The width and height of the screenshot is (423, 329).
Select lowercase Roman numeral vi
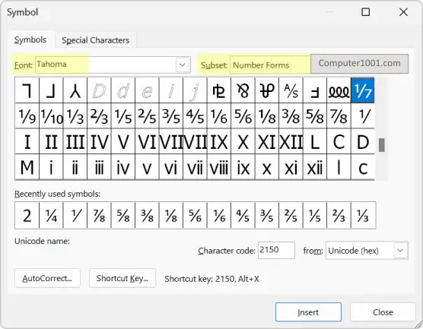170,167
